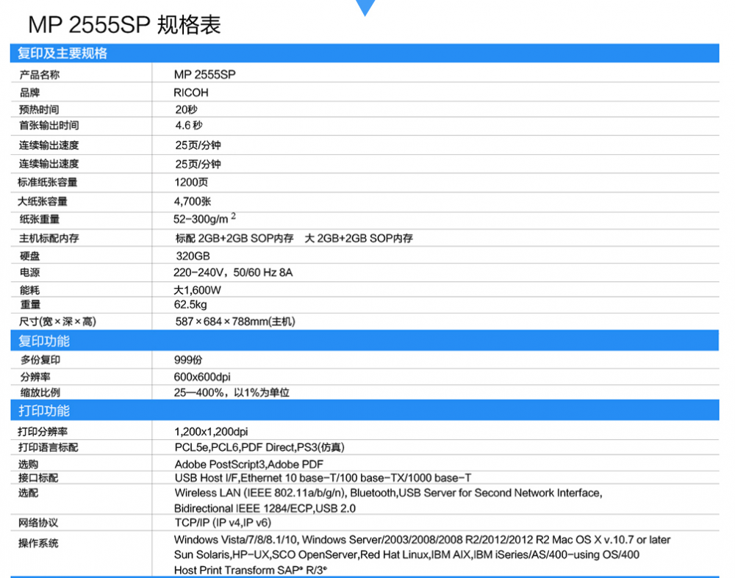The image size is (735, 578).
Task: Click the 1200页 standard paper capacity value
Action: click(191, 182)
